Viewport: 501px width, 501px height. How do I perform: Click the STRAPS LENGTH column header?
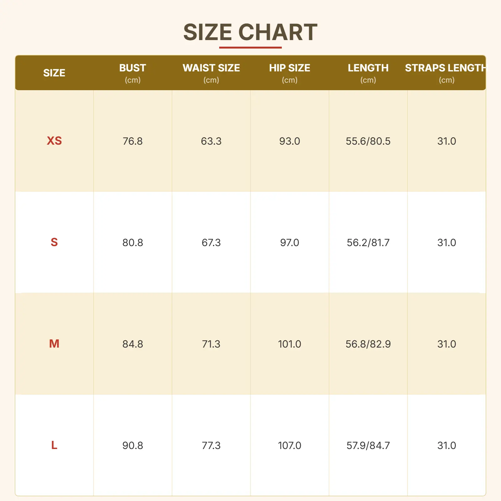[x=446, y=68]
